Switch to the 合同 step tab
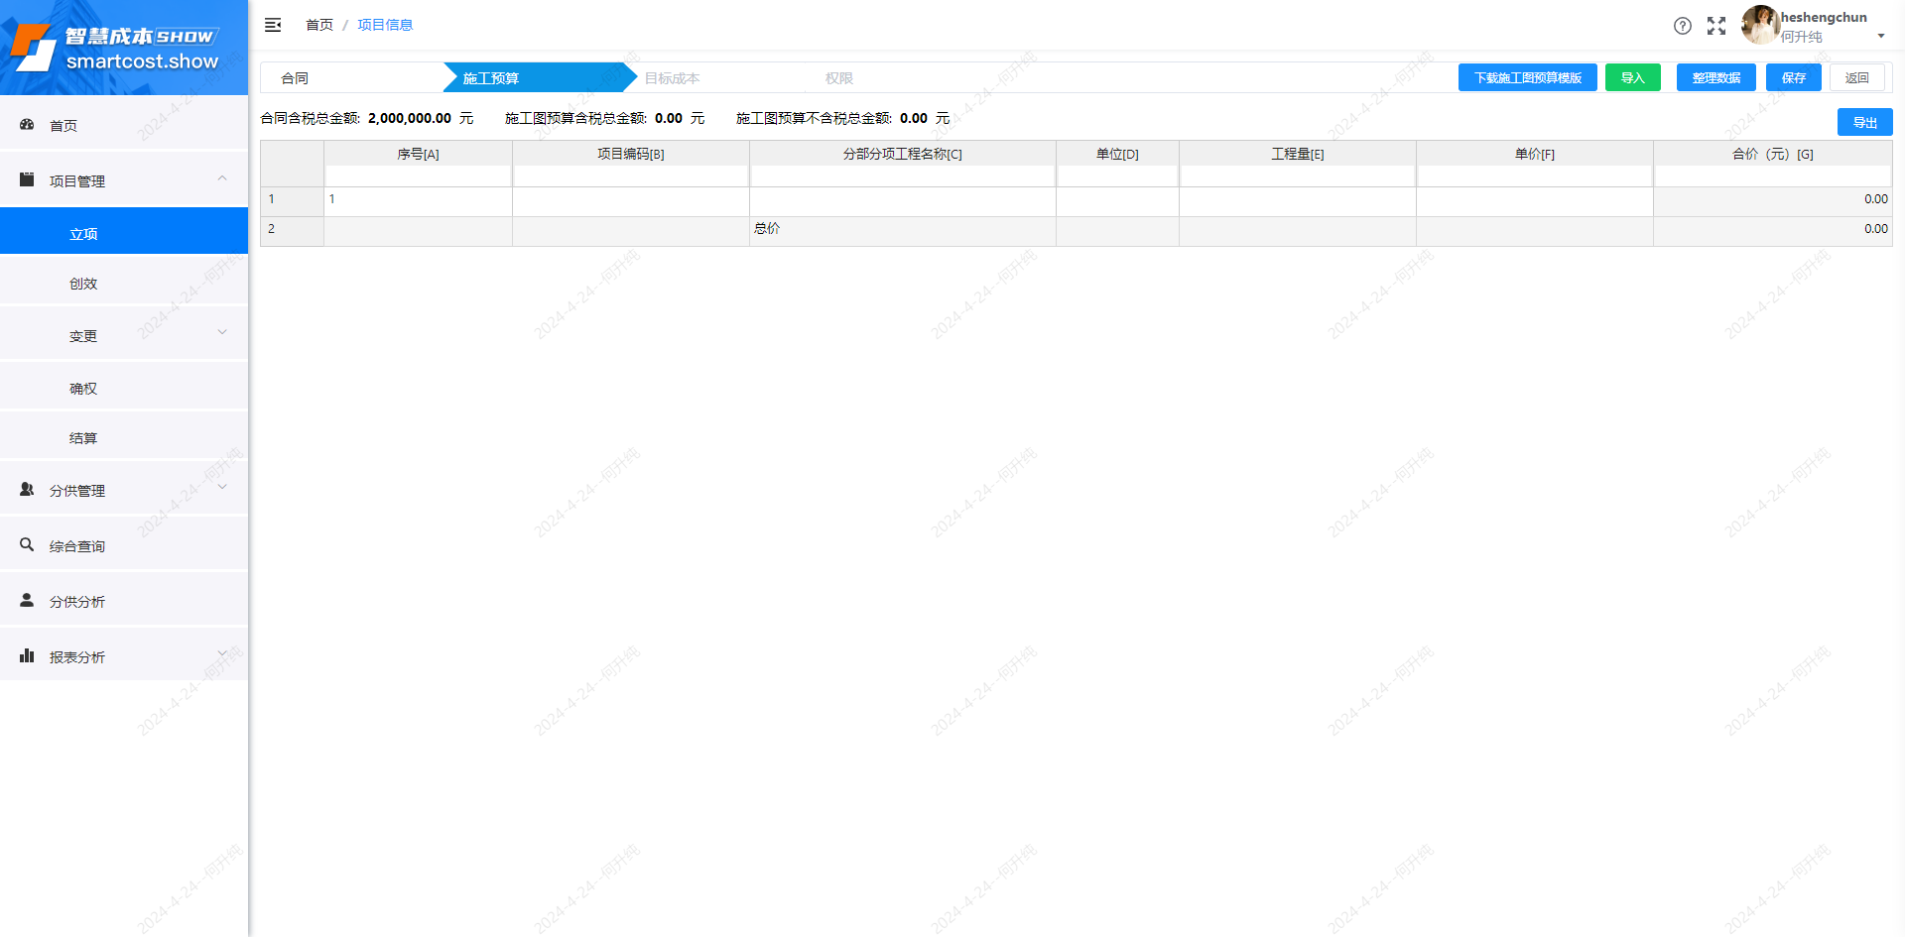Viewport: 1905px width, 937px height. (x=295, y=78)
